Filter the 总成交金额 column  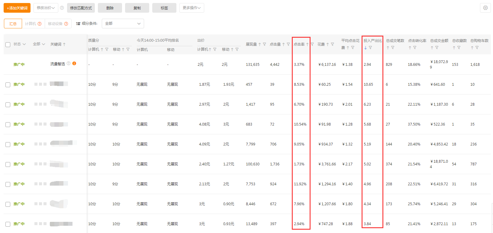[437, 48]
